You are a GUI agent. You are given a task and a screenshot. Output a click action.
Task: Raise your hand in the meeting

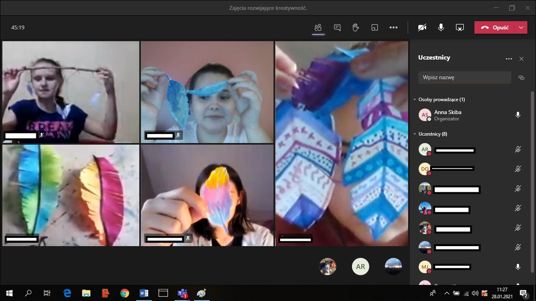[x=356, y=28]
